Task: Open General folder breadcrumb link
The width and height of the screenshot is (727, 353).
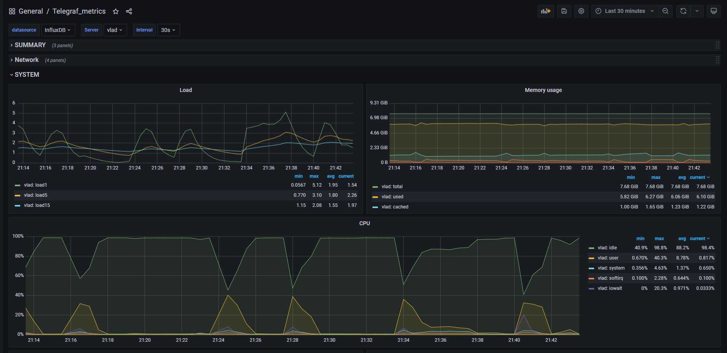Action: (31, 11)
